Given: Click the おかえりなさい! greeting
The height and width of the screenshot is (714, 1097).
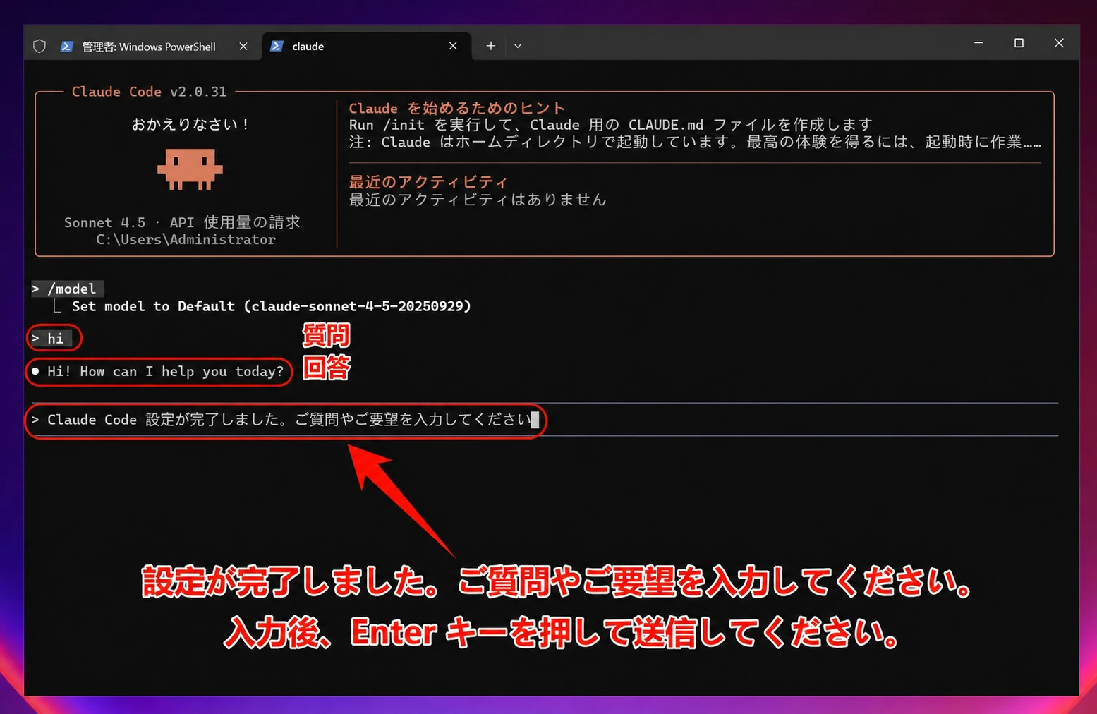Looking at the screenshot, I should (x=190, y=124).
